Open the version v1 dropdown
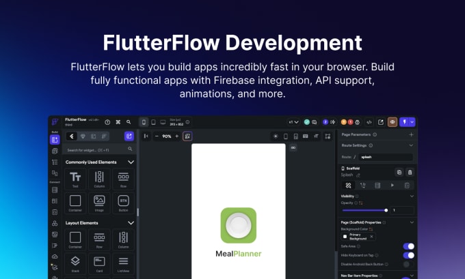Viewport: 465px width, 279px height. pos(293,122)
